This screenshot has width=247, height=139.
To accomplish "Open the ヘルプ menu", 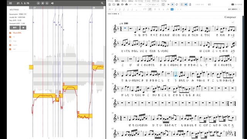I will [x=164, y=1].
